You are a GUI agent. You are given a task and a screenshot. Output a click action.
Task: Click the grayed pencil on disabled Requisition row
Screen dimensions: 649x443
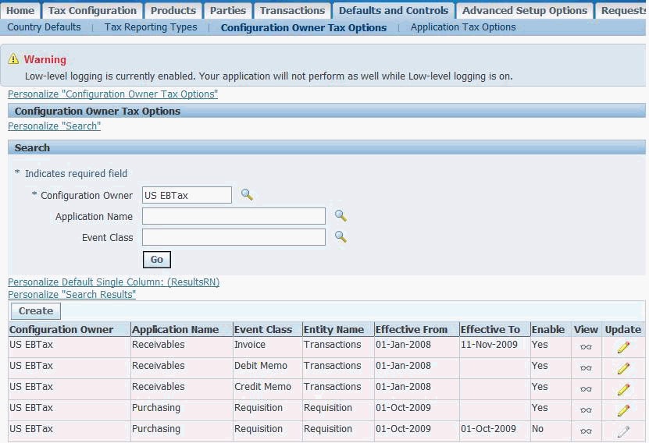[x=623, y=431]
